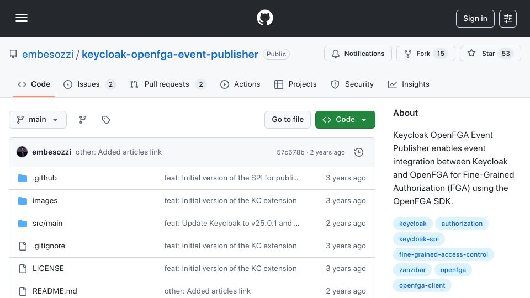This screenshot has width=530, height=298.
Task: Click the src/main folder icon
Action: (23, 223)
